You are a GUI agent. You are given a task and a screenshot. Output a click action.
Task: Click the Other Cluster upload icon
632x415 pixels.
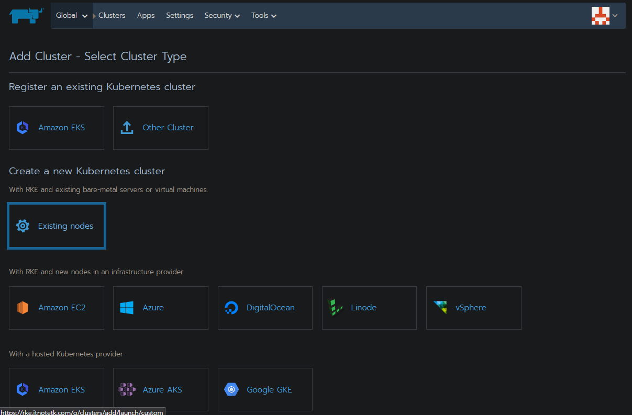127,128
